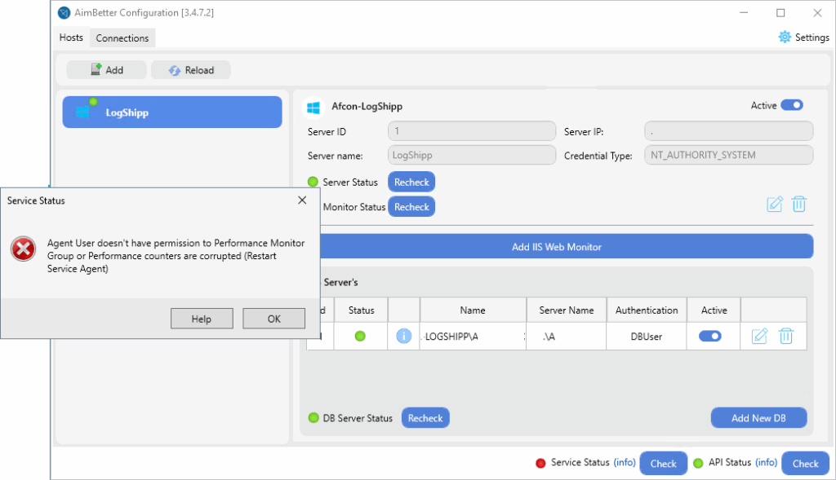
Task: Click the Settings gear icon
Action: coord(785,37)
